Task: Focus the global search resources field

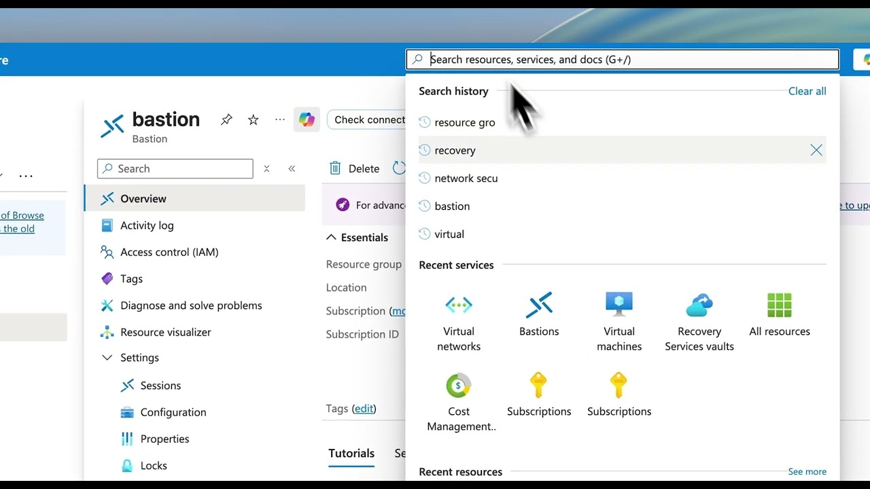Action: (x=623, y=59)
